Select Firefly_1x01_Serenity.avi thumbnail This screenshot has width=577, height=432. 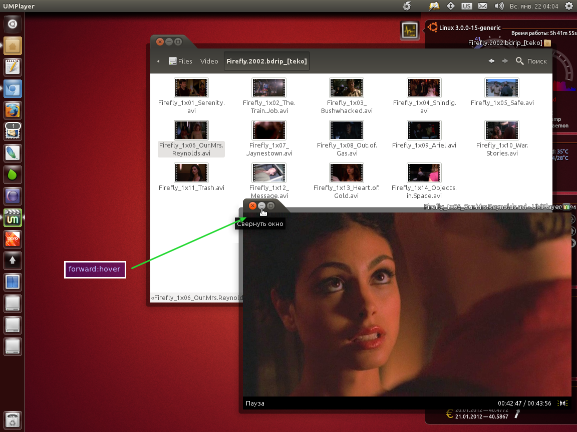coord(191,88)
